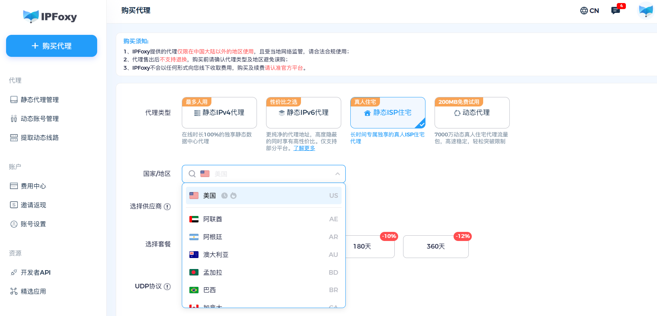
Task: Click the account settings person icon
Action: [x=14, y=224]
